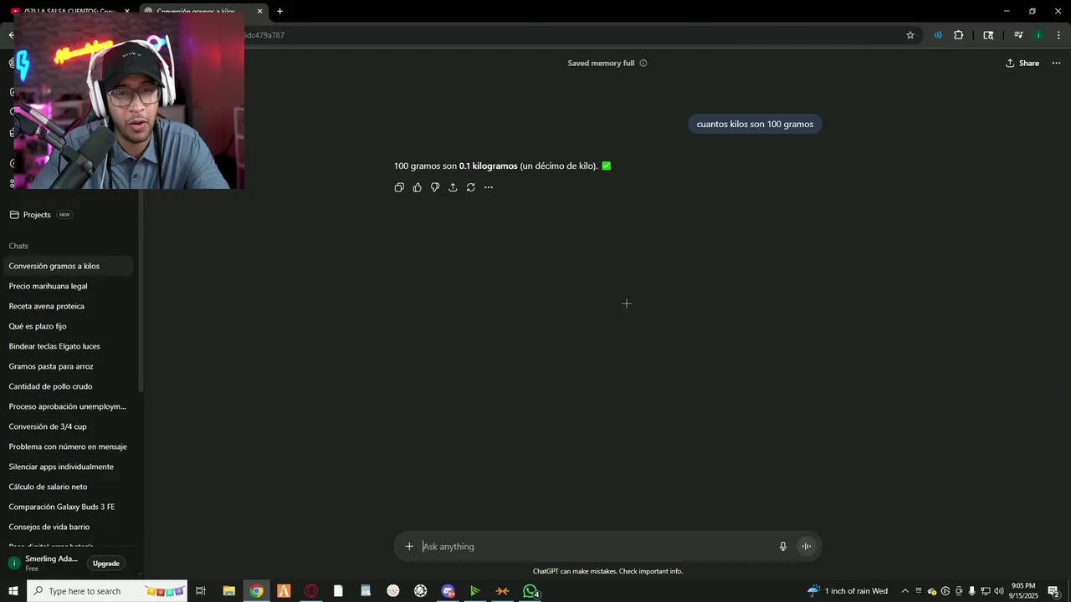Open the media control icon in Chrome toolbar
Viewport: 1071px width, 602px height.
pyautogui.click(x=1018, y=35)
